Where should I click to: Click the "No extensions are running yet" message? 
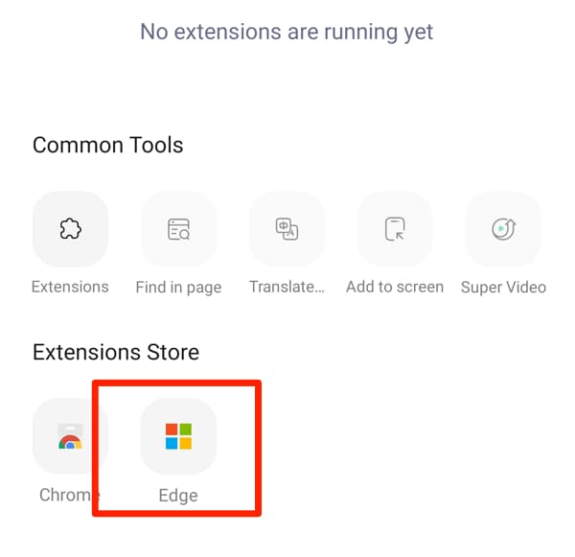tap(287, 32)
